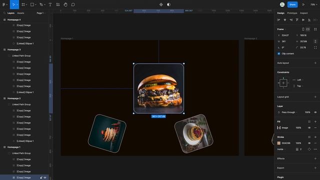Align selection bottom
This screenshot has width=320, height=180.
[x=309, y=20]
